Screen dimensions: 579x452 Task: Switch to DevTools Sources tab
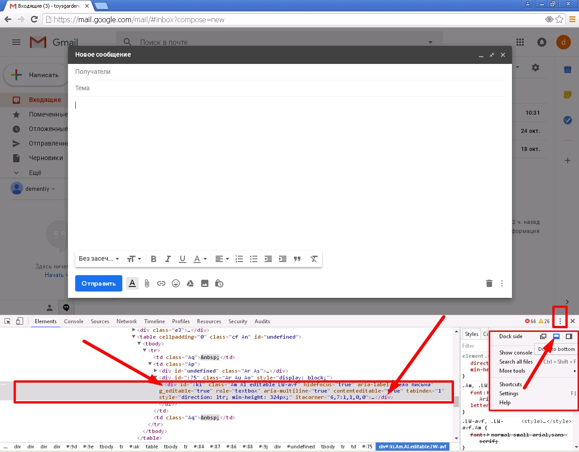tap(100, 321)
